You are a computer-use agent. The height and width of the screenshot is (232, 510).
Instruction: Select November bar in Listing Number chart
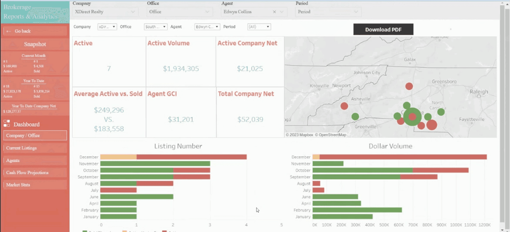pyautogui.click(x=155, y=164)
